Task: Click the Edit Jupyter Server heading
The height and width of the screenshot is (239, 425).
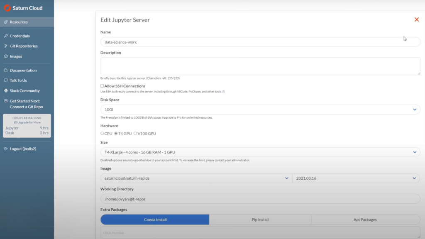Action: (x=125, y=20)
